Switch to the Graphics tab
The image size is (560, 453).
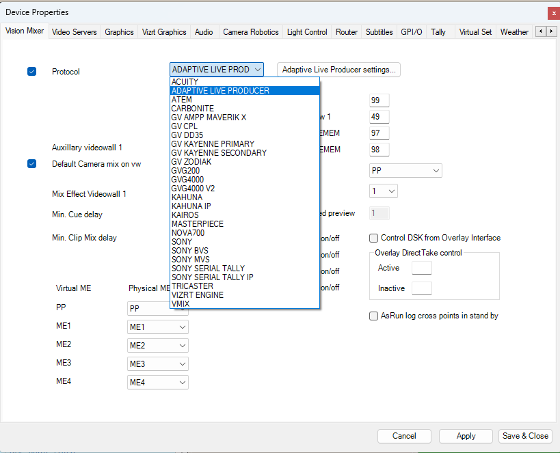point(119,32)
